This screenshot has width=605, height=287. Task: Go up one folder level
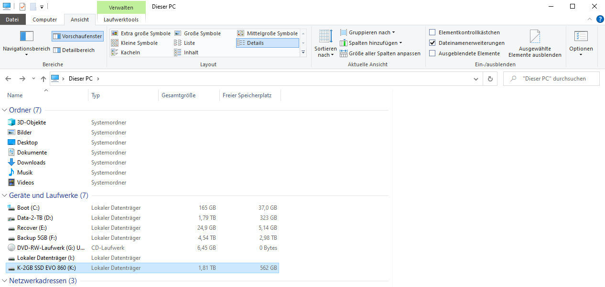pyautogui.click(x=43, y=79)
